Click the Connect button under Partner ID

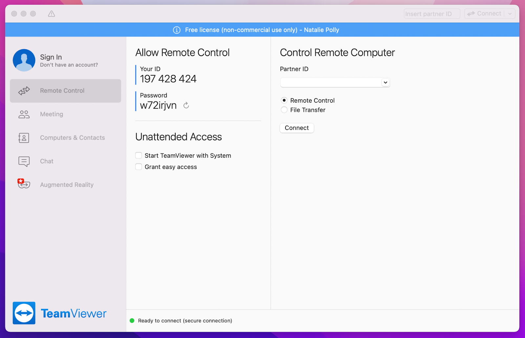click(x=297, y=128)
